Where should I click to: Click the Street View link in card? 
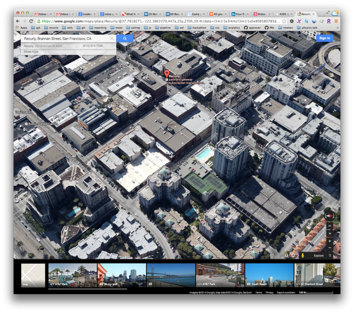[31, 52]
